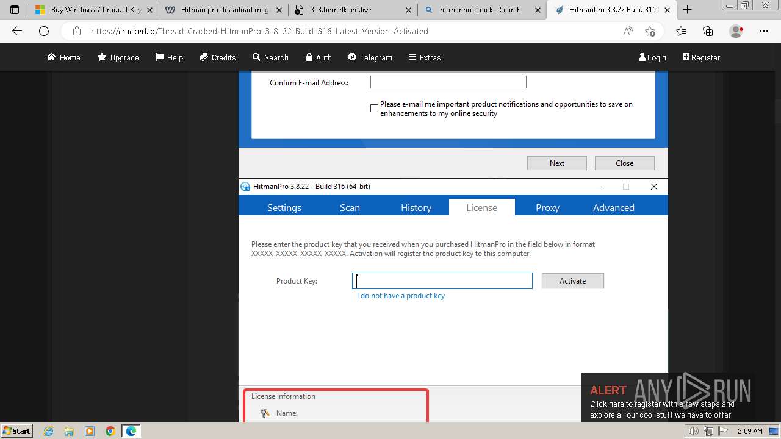Open the browser Settings and more menu
Viewport: 781px width, 439px height.
(x=764, y=31)
